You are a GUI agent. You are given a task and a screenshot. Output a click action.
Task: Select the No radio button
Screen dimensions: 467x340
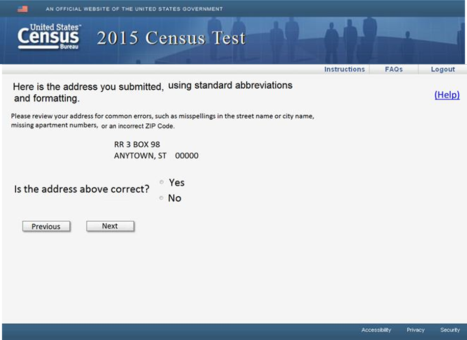[x=161, y=198]
